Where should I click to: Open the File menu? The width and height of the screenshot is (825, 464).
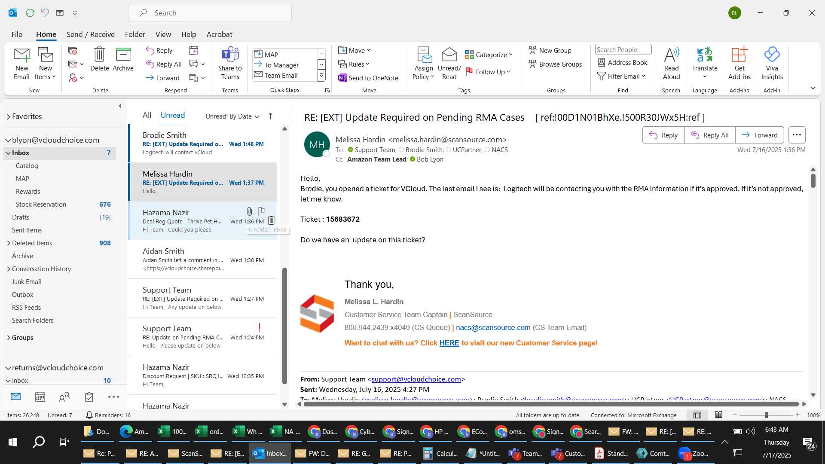(17, 34)
